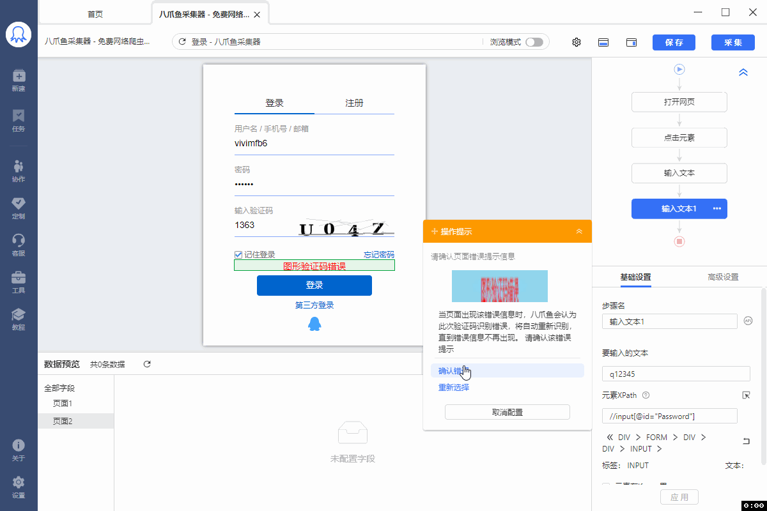Image resolution: width=767 pixels, height=511 pixels.
Task: Switch to the 首页 tab
Action: click(95, 14)
